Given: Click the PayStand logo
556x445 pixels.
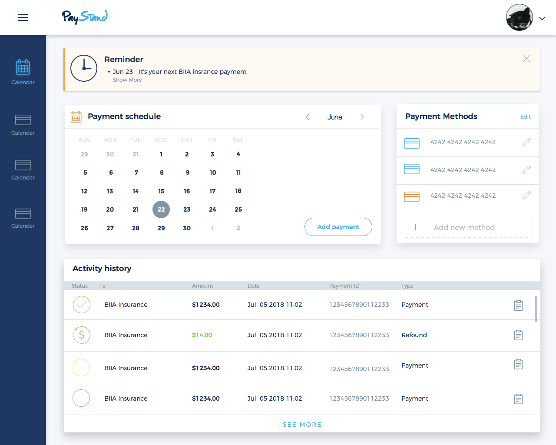Looking at the screenshot, I should tap(85, 17).
